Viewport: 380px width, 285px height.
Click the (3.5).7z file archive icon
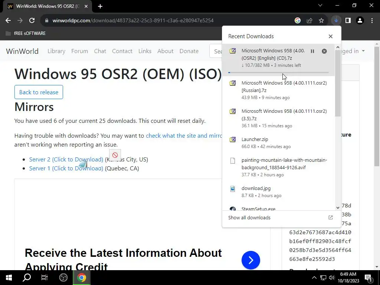coord(233,111)
